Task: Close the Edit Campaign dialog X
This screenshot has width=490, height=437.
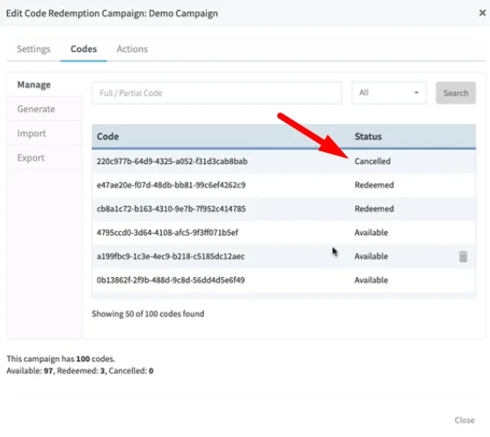Action: tap(482, 13)
